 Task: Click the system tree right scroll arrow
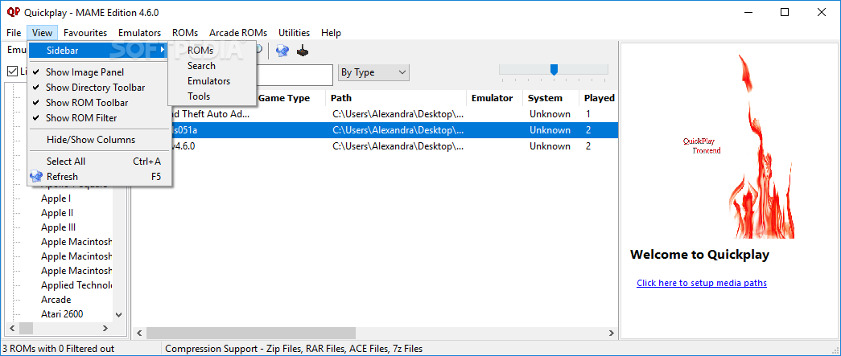click(x=105, y=328)
